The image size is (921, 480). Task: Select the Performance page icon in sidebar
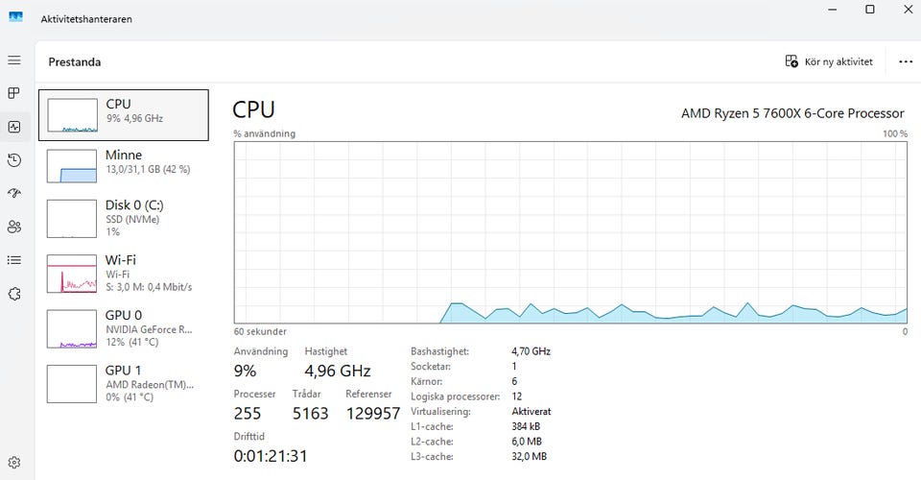tap(13, 127)
